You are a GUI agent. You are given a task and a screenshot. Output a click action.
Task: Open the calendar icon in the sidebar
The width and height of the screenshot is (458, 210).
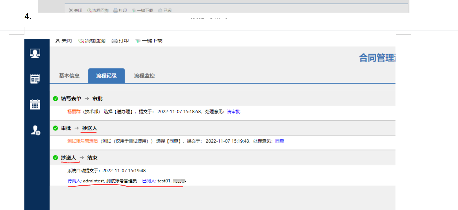click(x=35, y=104)
